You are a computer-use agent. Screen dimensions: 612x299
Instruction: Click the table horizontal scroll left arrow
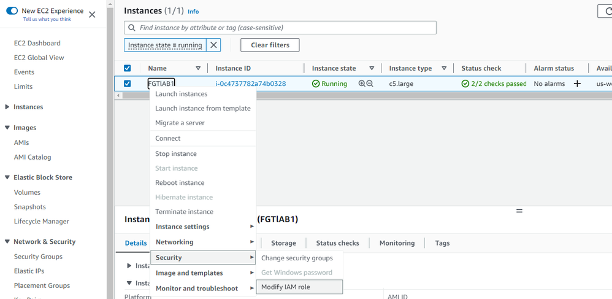coord(118,95)
